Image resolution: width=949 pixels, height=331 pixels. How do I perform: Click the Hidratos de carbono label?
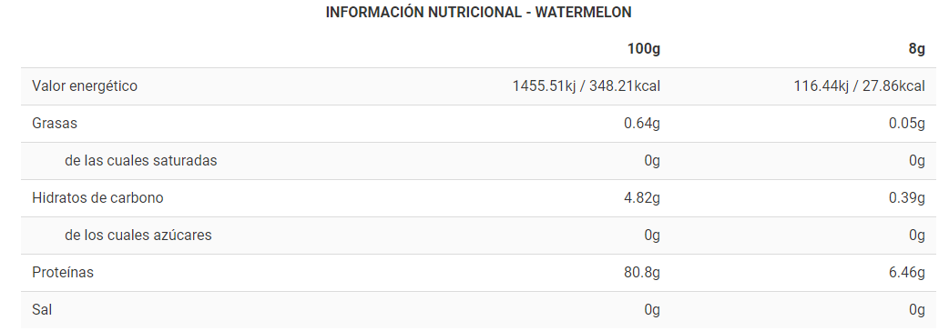tap(97, 198)
